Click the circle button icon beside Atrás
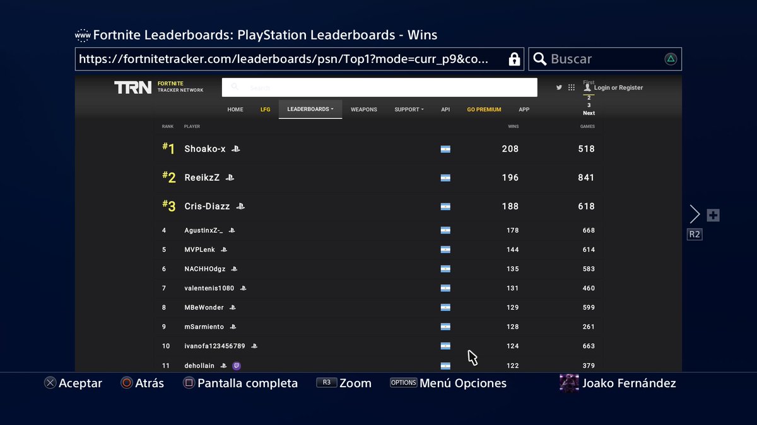 pos(127,383)
